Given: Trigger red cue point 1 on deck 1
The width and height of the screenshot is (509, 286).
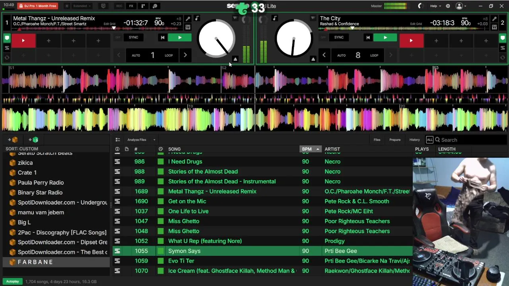Looking at the screenshot, I should point(23,41).
